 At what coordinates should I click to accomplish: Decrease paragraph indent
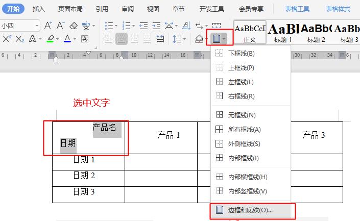pos(143,26)
